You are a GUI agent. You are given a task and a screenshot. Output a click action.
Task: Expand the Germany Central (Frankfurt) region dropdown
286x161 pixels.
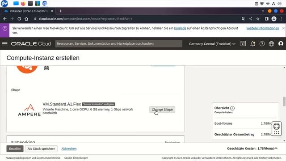[x=212, y=44]
